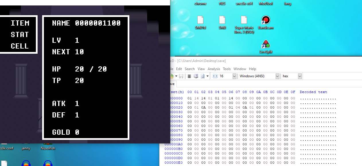Viewport: 362px width, 166px height.
Task: Select ITEM in the game menu
Action: (20, 23)
